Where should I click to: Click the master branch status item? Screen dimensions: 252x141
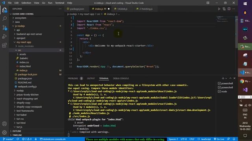click(8, 139)
